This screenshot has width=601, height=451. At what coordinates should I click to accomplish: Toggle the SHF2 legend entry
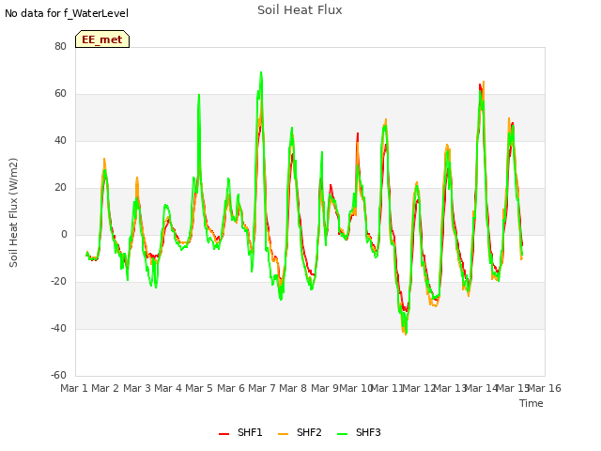pos(300,432)
